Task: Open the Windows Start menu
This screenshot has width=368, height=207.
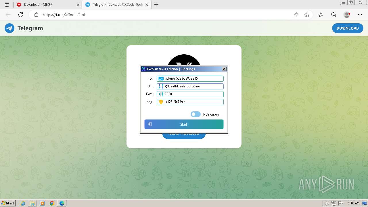Action: [8, 203]
